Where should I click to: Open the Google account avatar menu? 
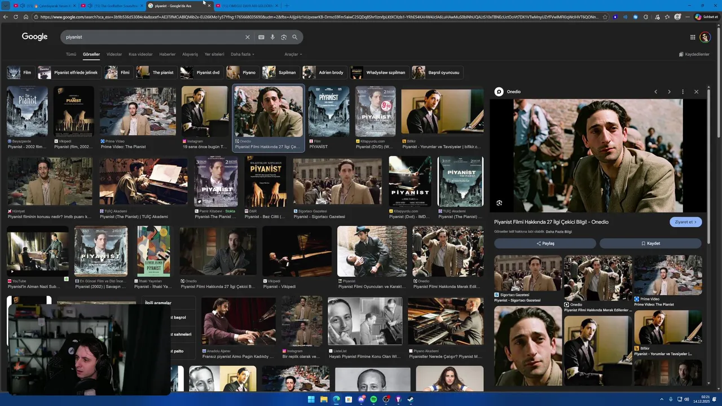click(x=705, y=37)
